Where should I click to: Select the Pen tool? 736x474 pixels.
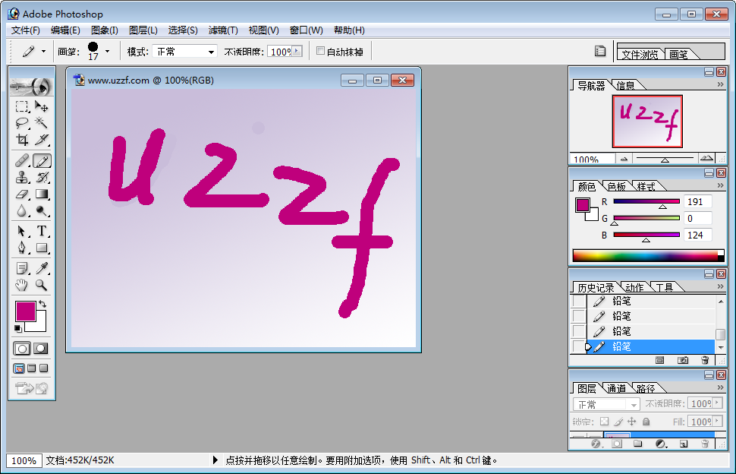click(21, 248)
